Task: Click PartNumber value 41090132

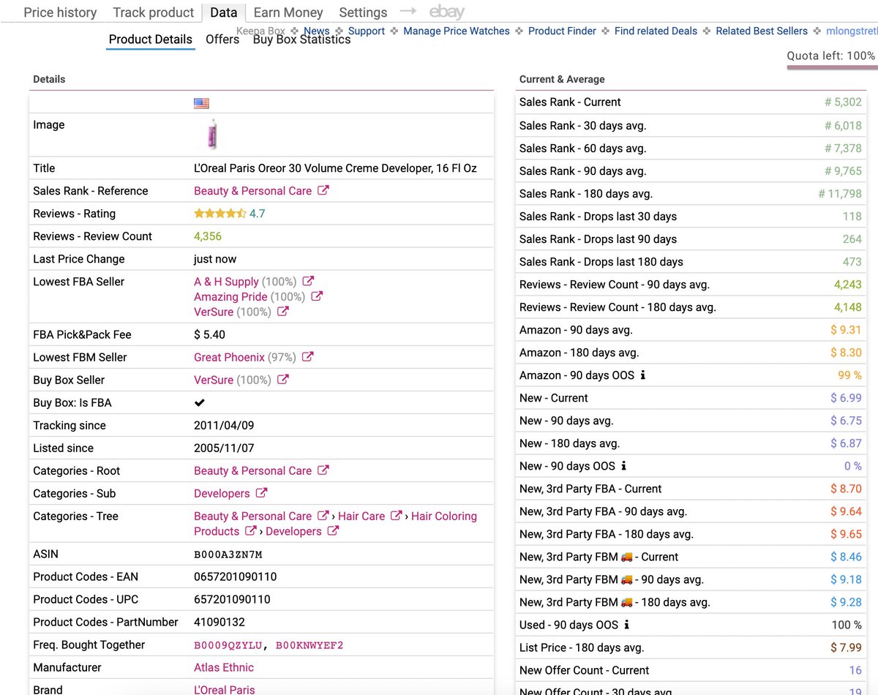Action: [219, 622]
